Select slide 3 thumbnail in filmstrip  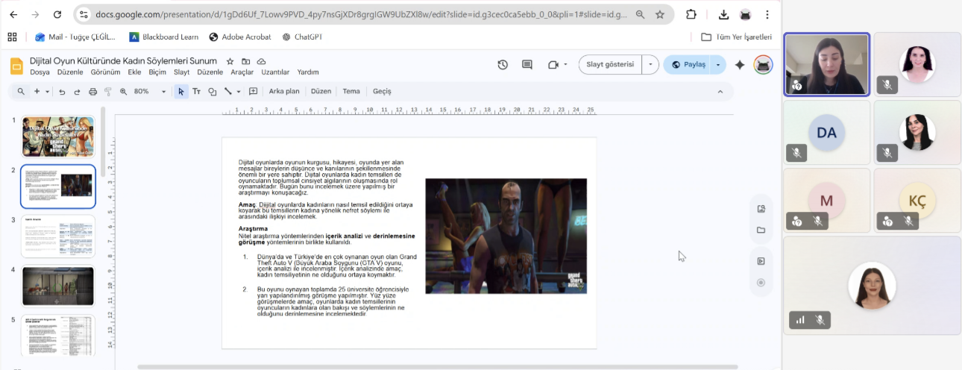58,236
